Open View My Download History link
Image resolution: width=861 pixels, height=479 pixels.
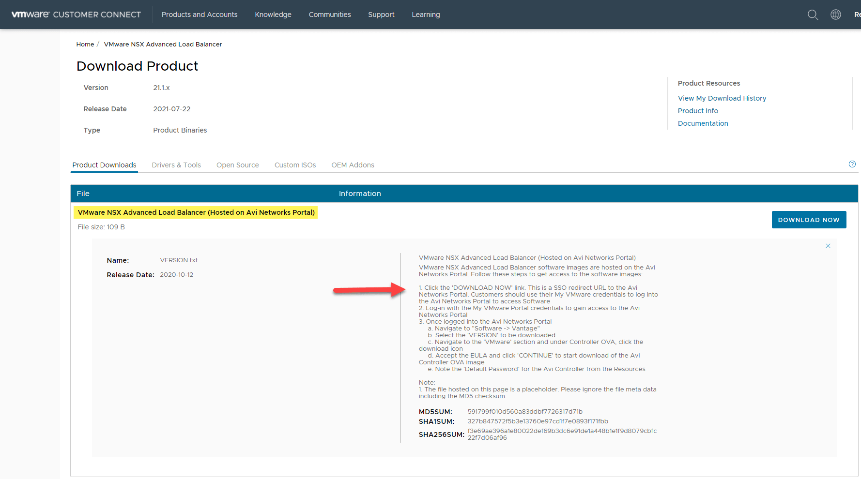coord(722,98)
